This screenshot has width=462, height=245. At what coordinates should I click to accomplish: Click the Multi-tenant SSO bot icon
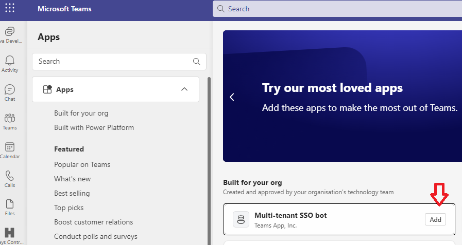point(241,219)
